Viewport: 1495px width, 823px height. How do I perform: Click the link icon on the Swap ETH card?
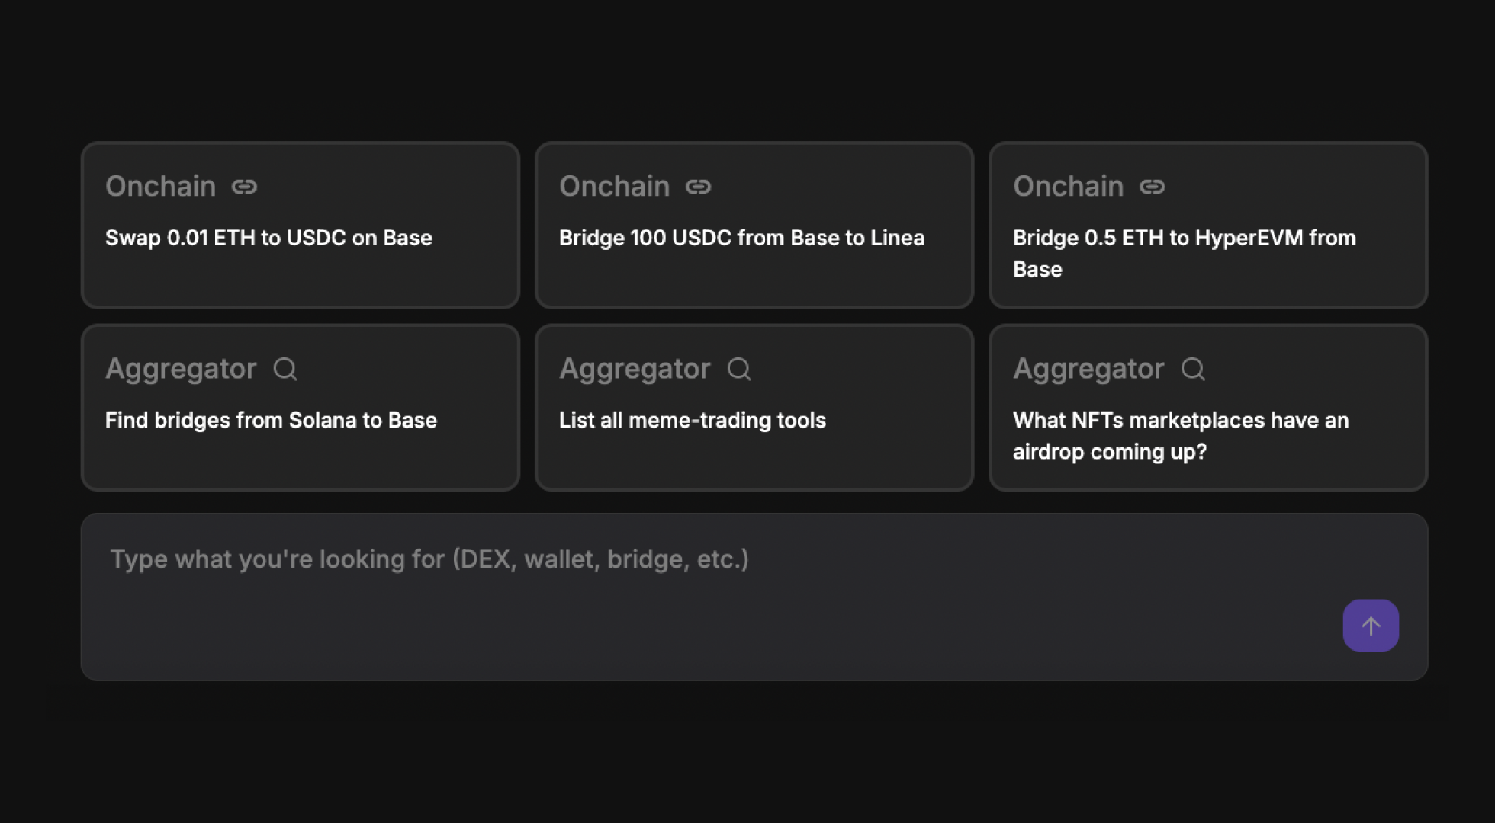click(244, 187)
